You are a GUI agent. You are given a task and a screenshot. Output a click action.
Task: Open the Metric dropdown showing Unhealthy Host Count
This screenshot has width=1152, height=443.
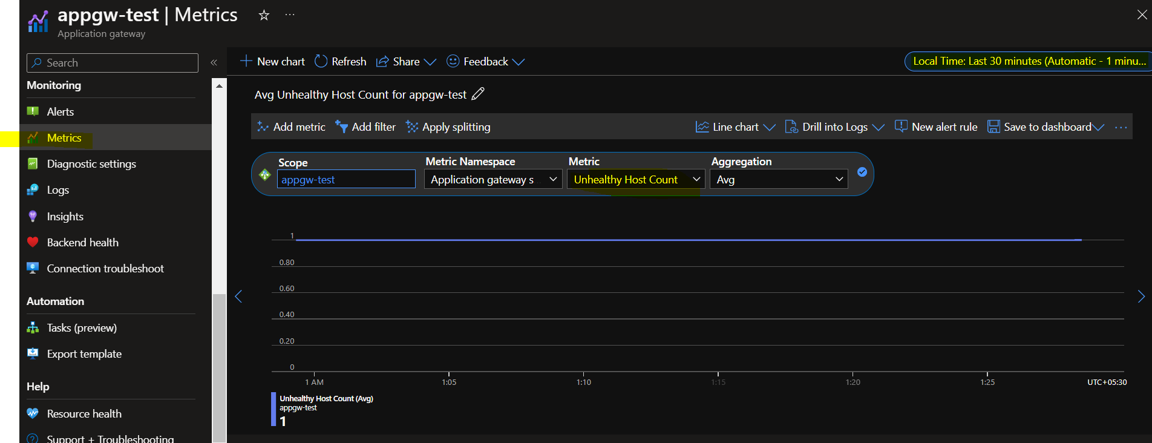pyautogui.click(x=636, y=179)
